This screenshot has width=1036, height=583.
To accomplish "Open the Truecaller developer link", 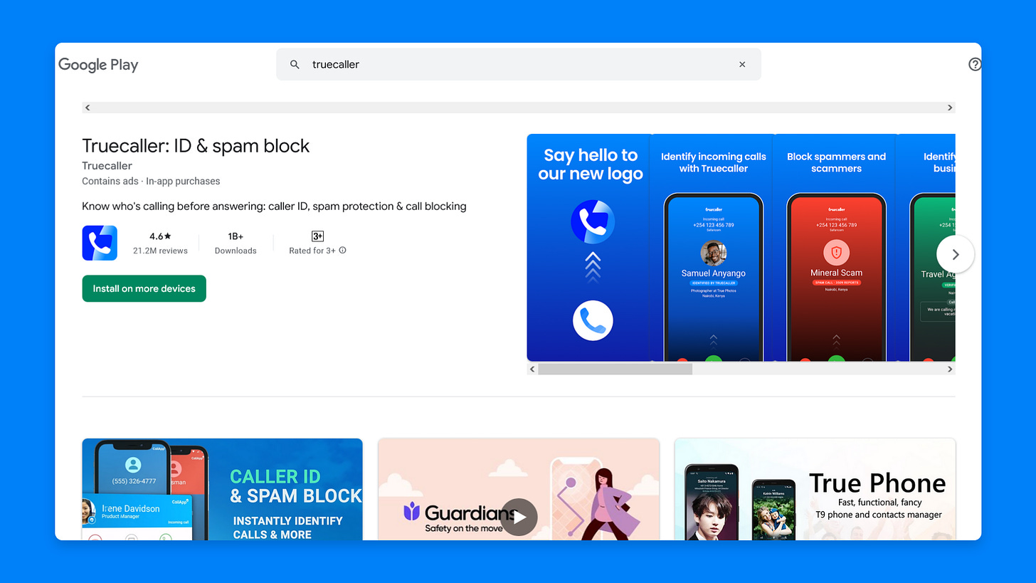I will coord(107,166).
